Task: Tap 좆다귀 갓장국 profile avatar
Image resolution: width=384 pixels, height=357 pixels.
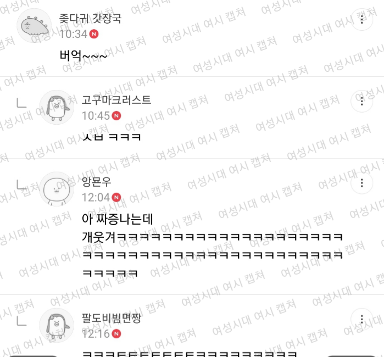Action: [34, 26]
